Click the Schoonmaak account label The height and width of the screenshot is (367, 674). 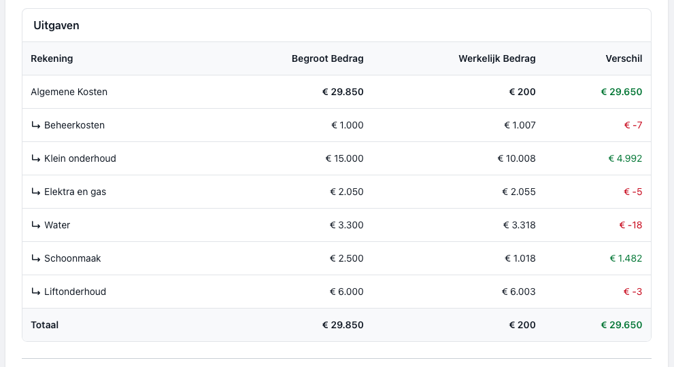[72, 258]
